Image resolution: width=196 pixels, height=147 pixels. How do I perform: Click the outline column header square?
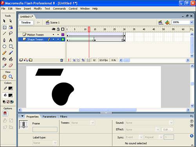coord(63,29)
